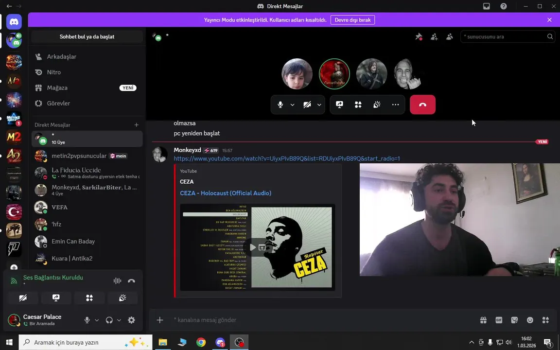Image resolution: width=560 pixels, height=350 pixels.
Task: Open the YouTube URL link in chat
Action: click(x=287, y=158)
